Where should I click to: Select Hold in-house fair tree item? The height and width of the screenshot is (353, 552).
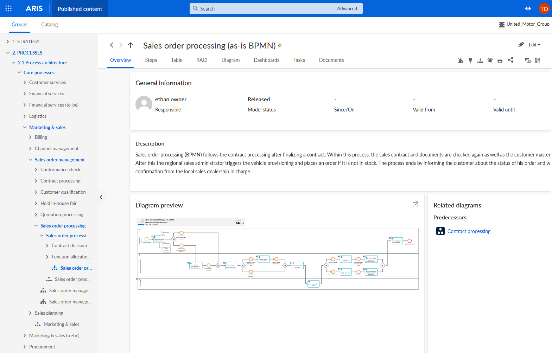click(x=58, y=203)
